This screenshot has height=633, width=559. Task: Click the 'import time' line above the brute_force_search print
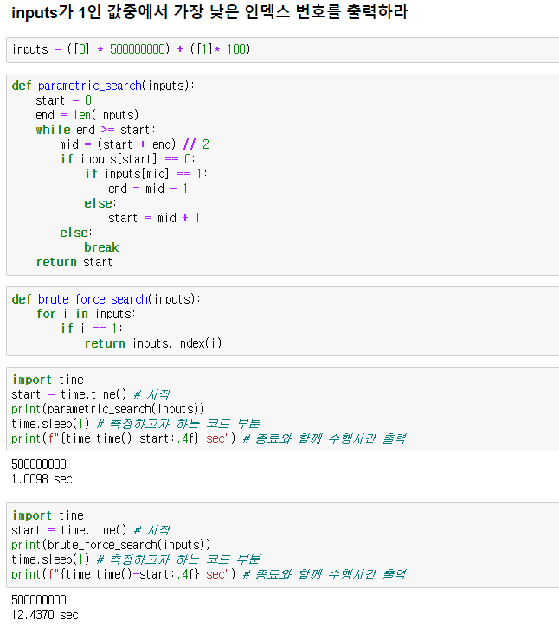point(48,515)
